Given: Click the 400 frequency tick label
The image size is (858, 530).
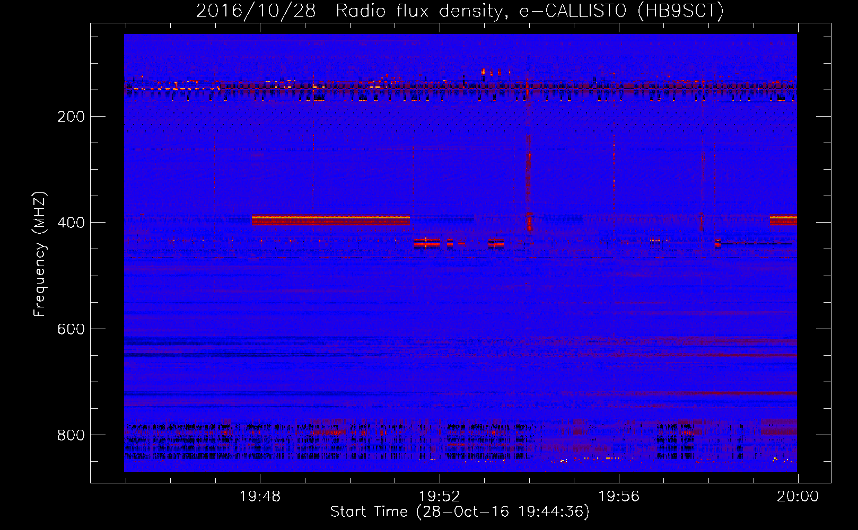Looking at the screenshot, I should 71,223.
